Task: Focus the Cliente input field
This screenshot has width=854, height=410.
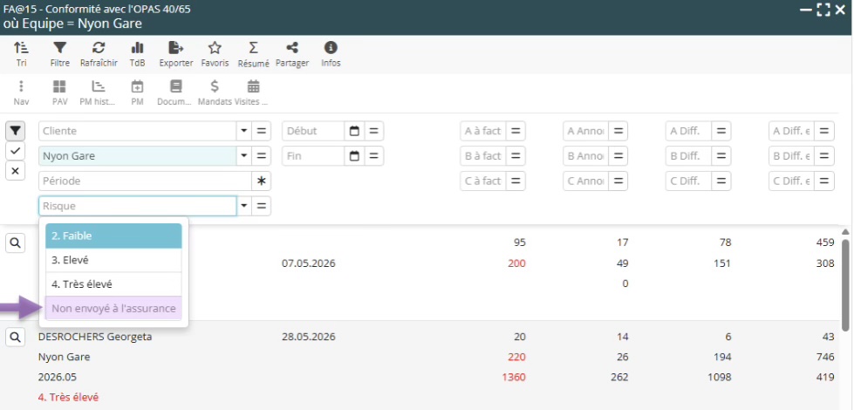Action: click(x=137, y=131)
